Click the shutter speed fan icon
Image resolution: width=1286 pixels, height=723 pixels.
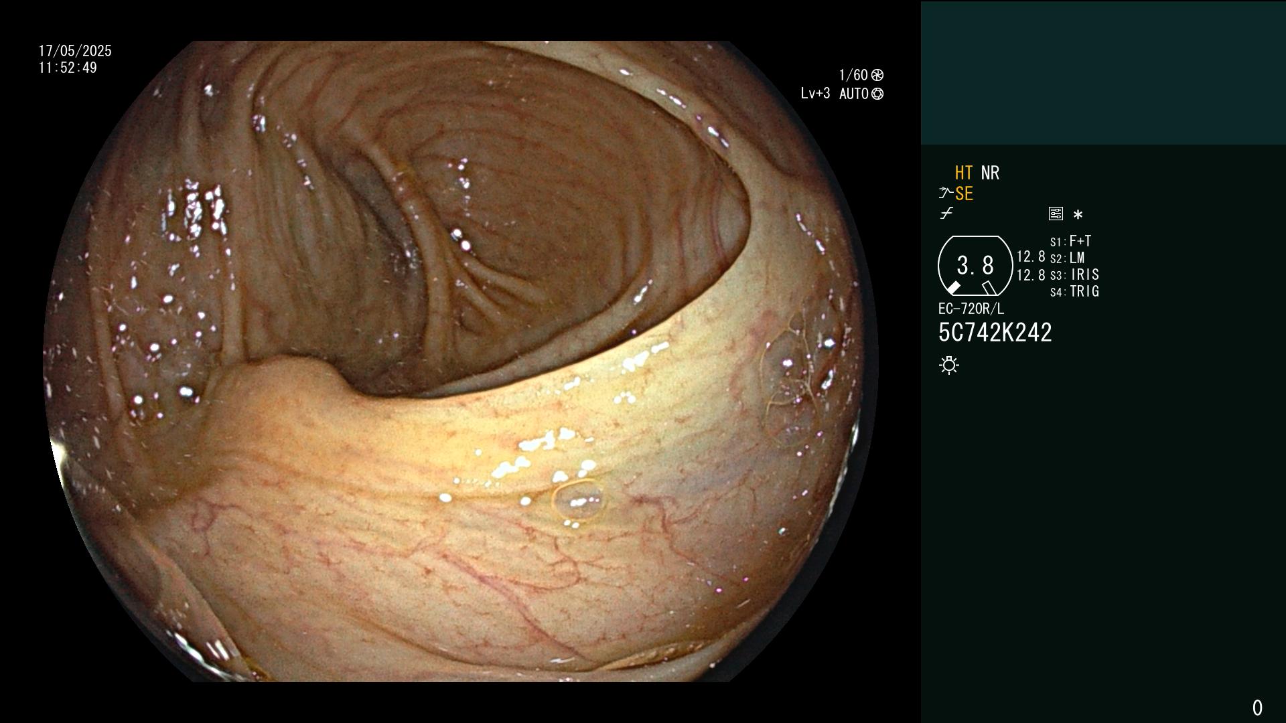click(x=877, y=75)
